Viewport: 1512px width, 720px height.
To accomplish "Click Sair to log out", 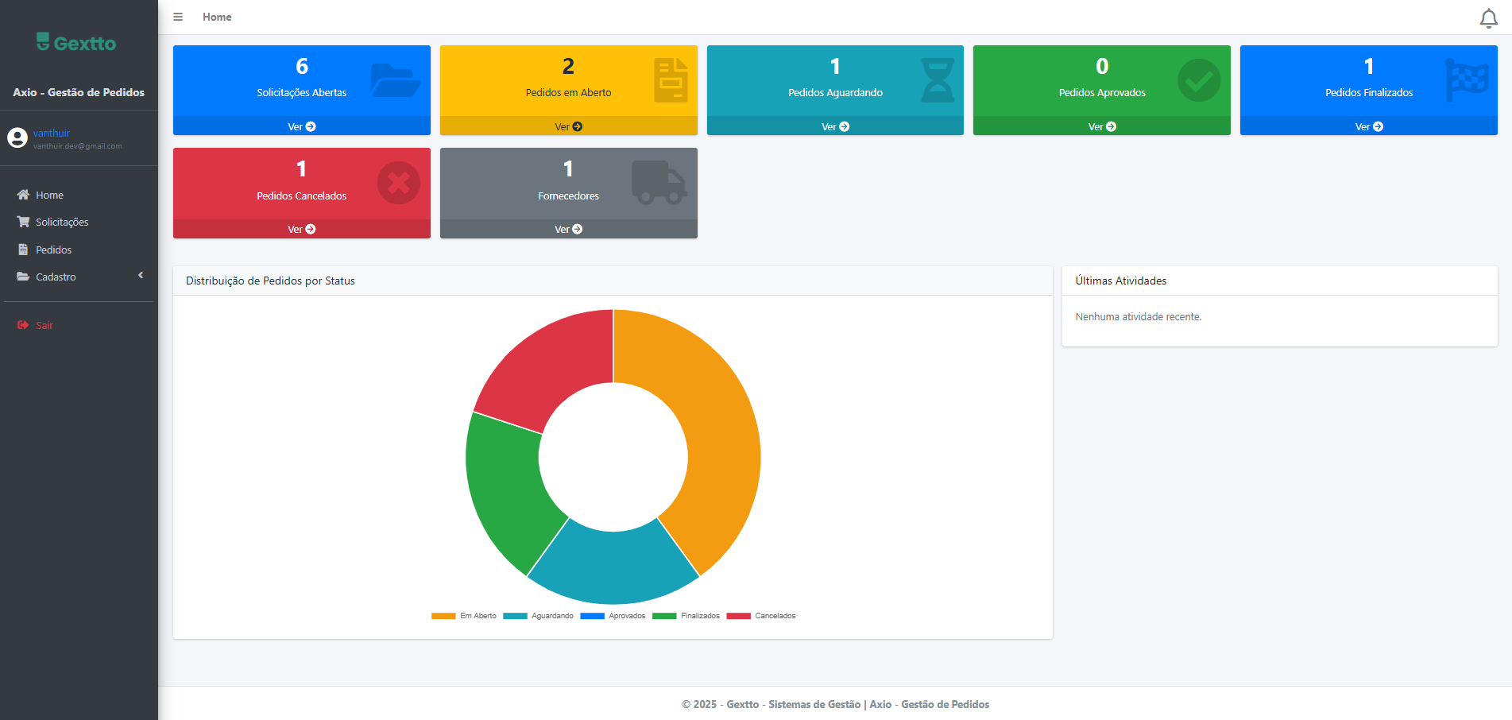I will [44, 325].
